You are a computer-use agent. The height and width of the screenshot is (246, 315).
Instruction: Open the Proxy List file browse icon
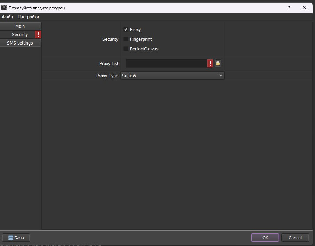click(218, 63)
